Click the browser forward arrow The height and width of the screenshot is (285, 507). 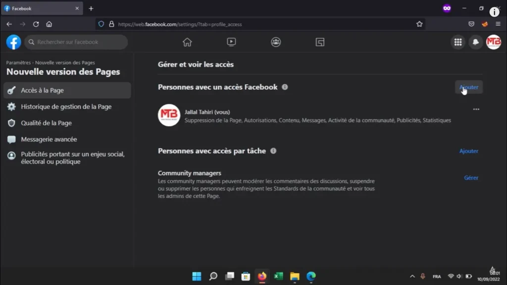[22, 24]
